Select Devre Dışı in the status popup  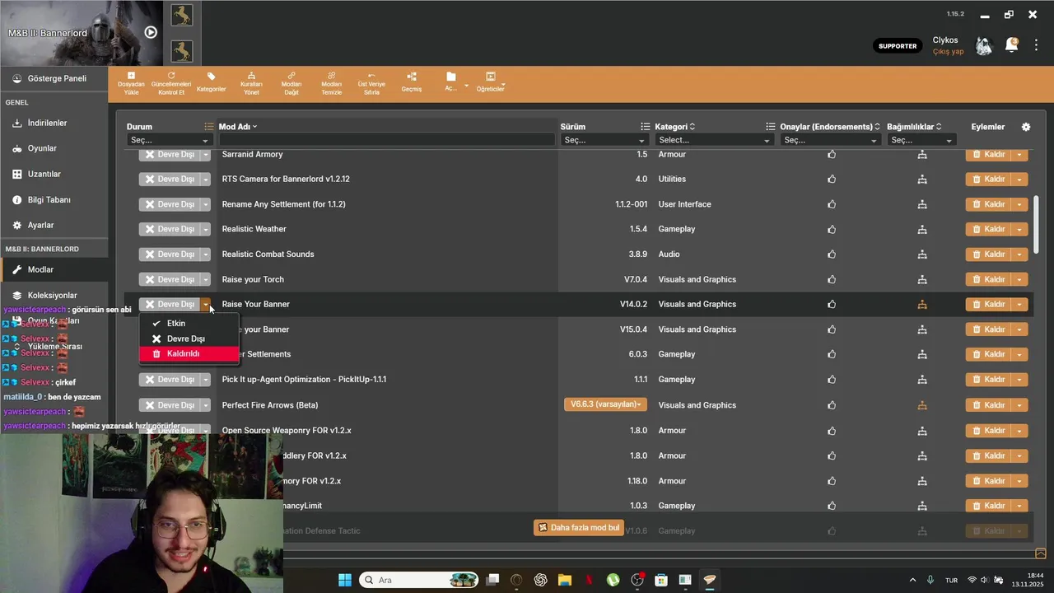pyautogui.click(x=189, y=339)
